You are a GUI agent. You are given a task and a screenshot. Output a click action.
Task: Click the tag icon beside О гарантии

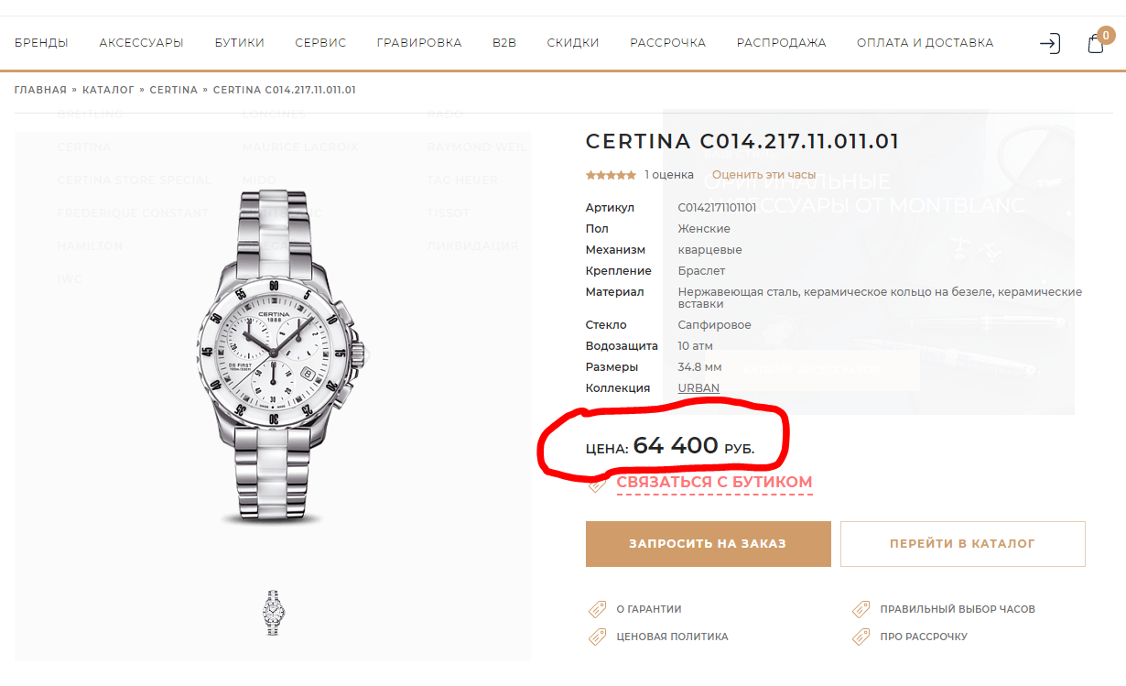click(x=597, y=609)
